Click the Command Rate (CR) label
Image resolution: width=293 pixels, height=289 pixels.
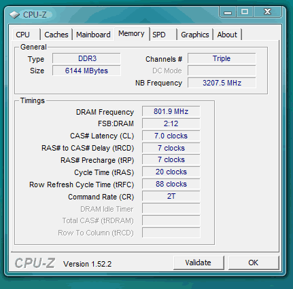(101, 197)
